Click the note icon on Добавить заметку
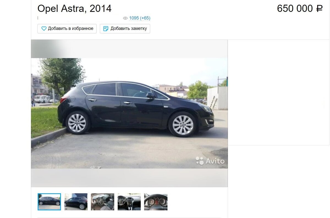330x218 pixels. pos(106,29)
